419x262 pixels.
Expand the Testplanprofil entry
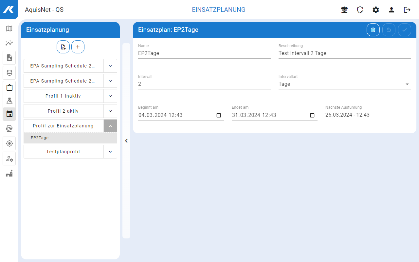(x=110, y=152)
